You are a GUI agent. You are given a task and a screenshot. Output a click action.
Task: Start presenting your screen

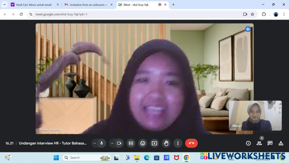154,143
